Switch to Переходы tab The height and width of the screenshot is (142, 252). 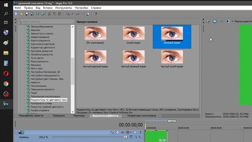79,116
